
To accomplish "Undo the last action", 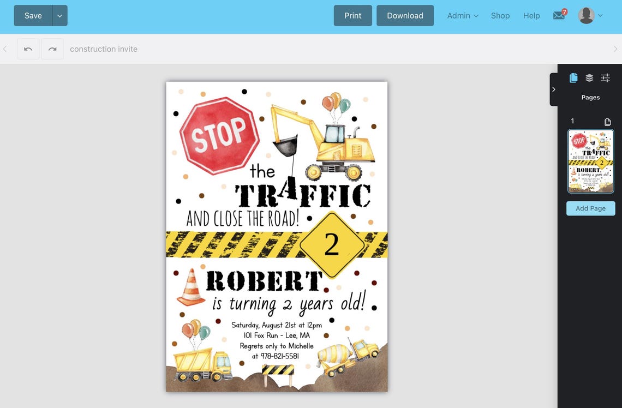I will coord(28,49).
